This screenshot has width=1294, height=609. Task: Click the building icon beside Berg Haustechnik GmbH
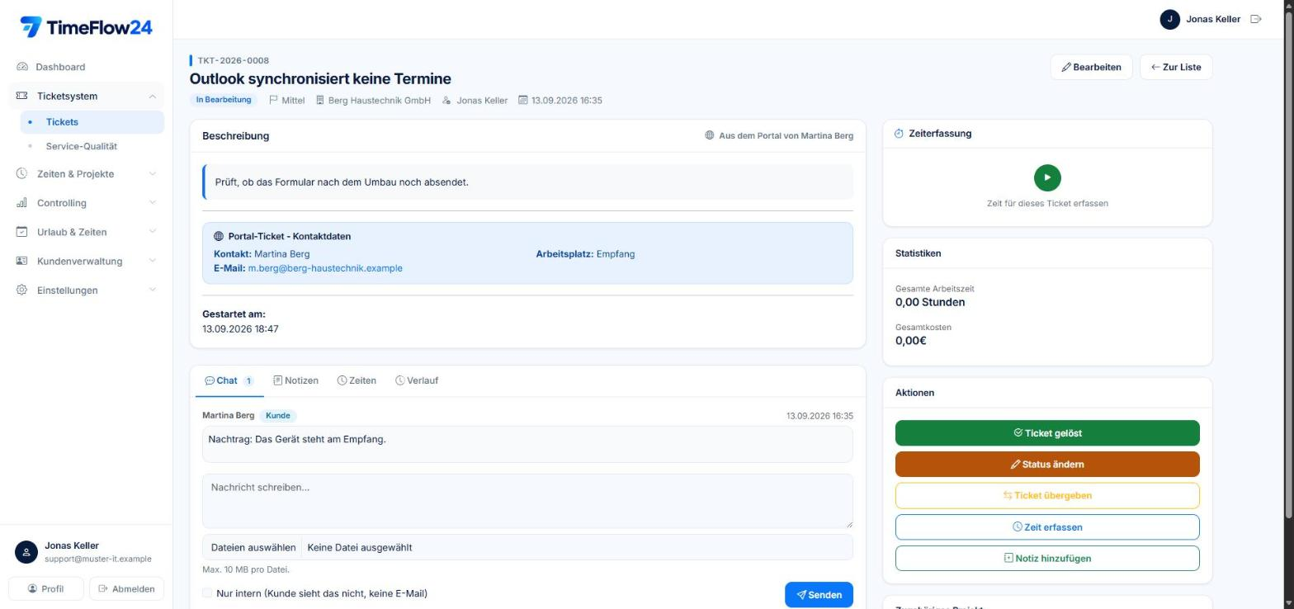click(x=320, y=100)
